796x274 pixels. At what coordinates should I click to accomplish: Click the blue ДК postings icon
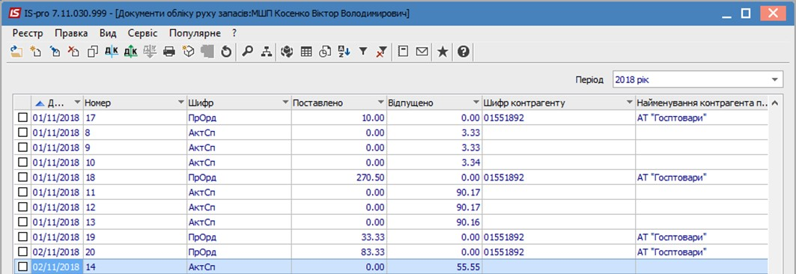tap(111, 51)
